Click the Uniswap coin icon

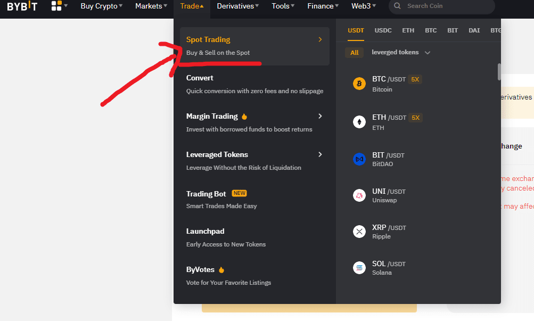359,195
